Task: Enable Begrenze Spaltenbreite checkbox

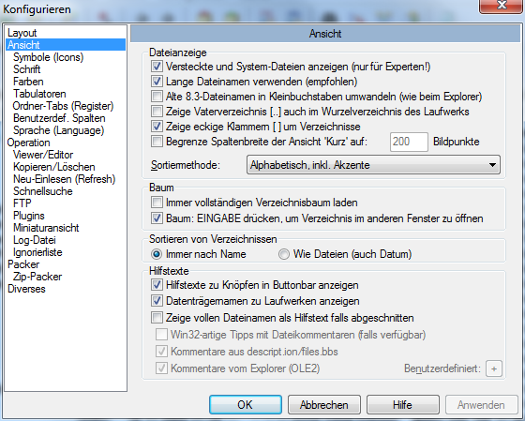Action: (x=157, y=142)
